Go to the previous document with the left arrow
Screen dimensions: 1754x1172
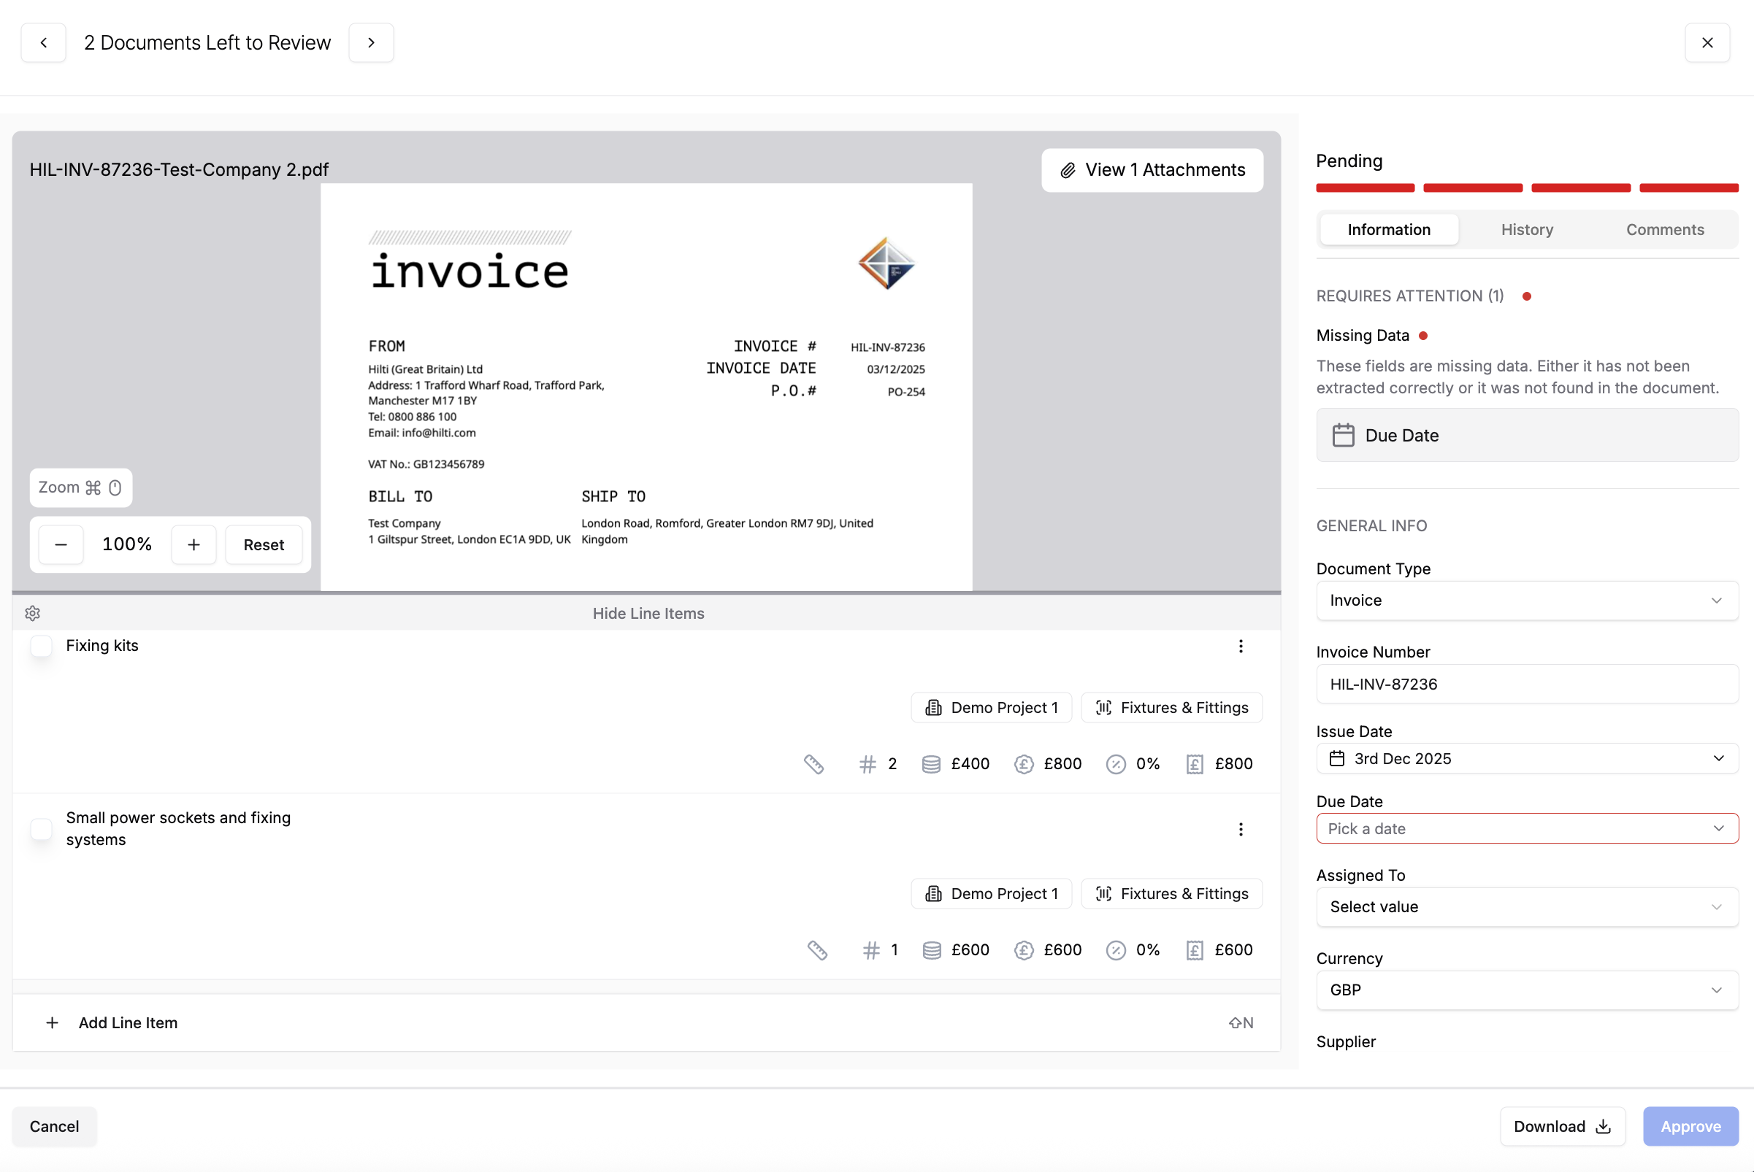coord(43,42)
